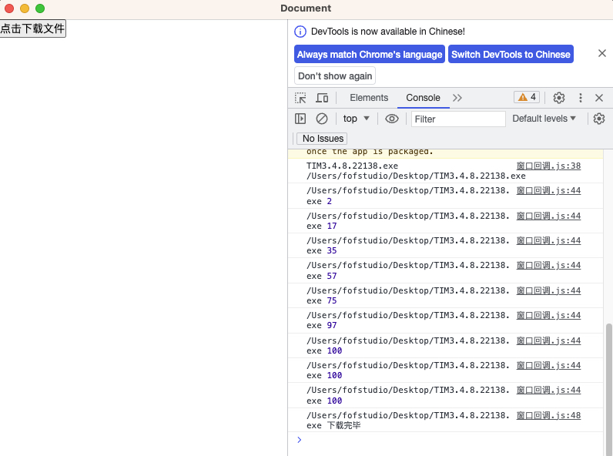613x456 pixels.
Task: Click the 点击下载文件 download button
Action: 33,28
